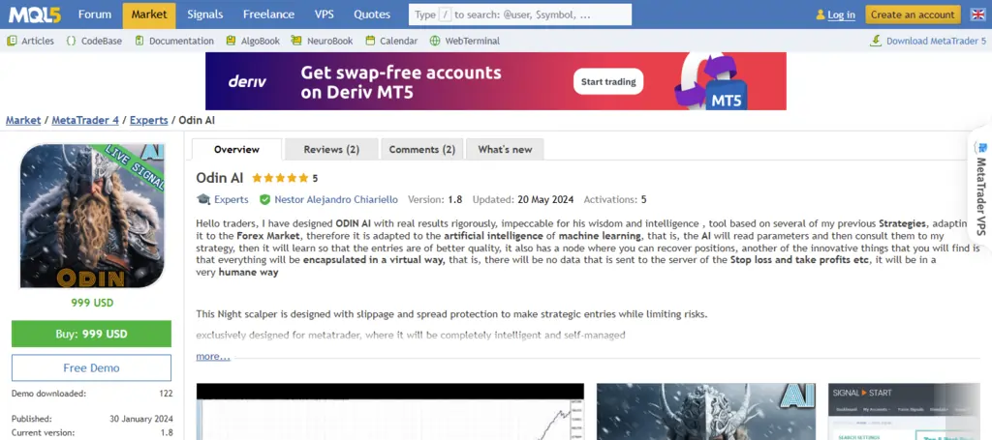Click the Free Demo button

tap(91, 368)
